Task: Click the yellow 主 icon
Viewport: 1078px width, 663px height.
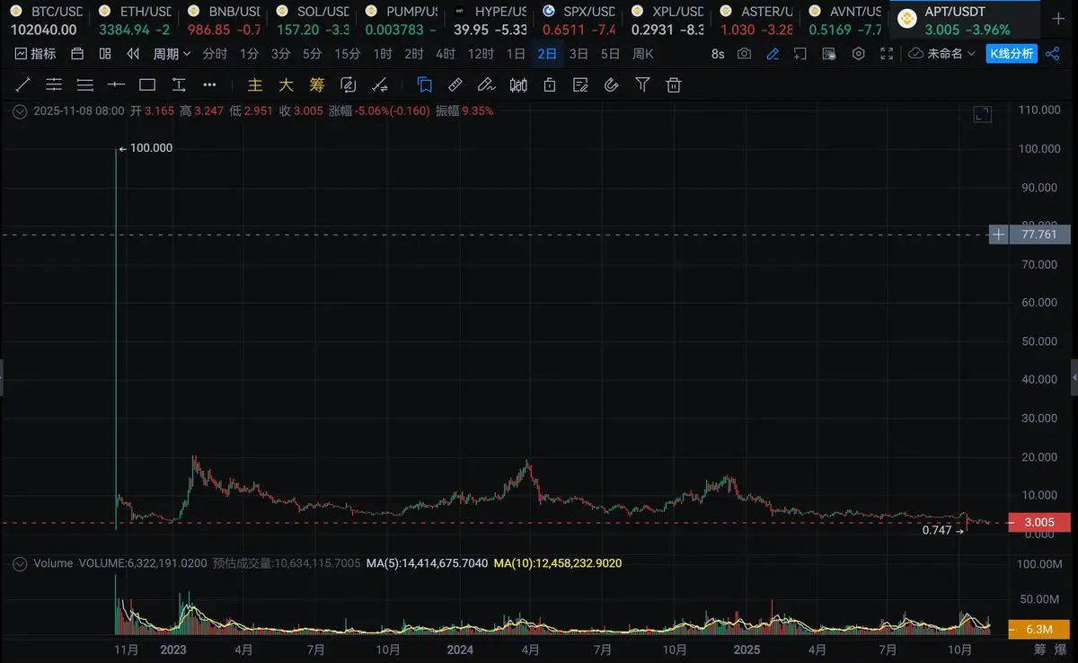Action: click(x=255, y=85)
